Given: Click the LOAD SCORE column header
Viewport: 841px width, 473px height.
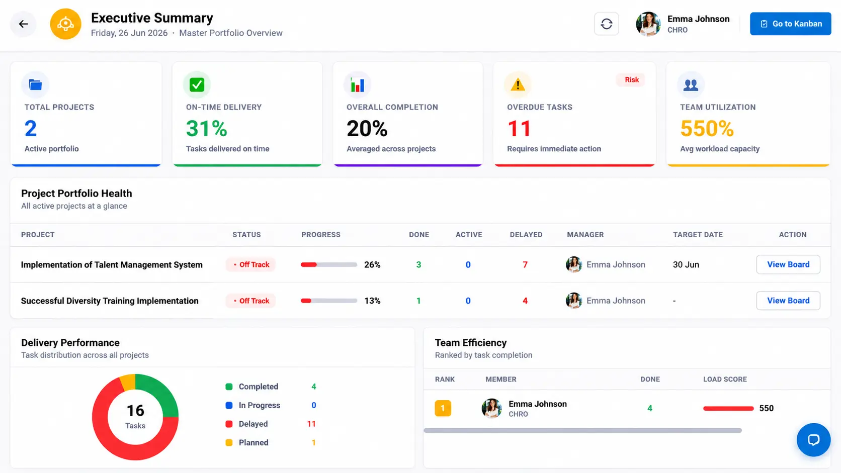Looking at the screenshot, I should point(725,380).
